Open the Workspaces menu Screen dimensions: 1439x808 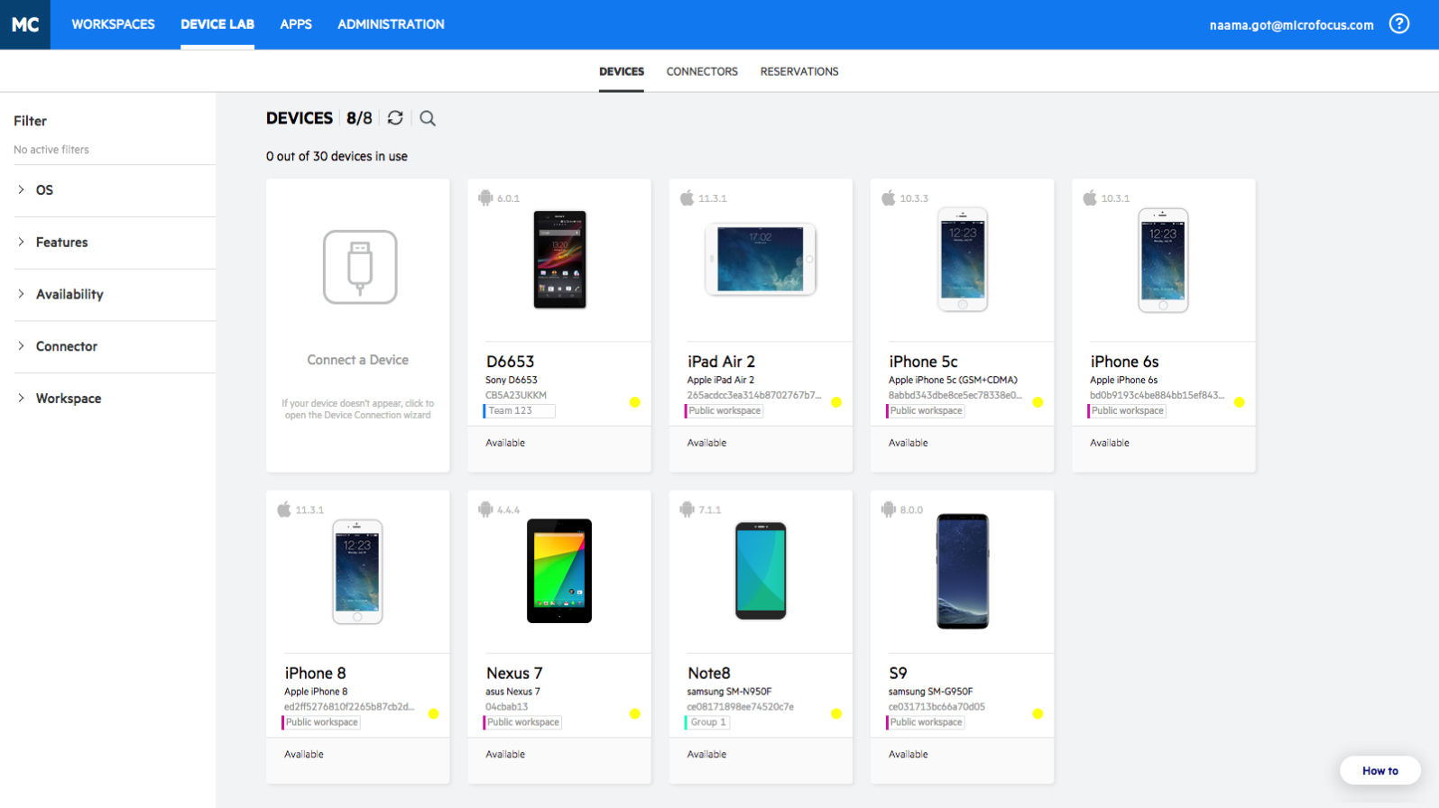[x=113, y=24]
